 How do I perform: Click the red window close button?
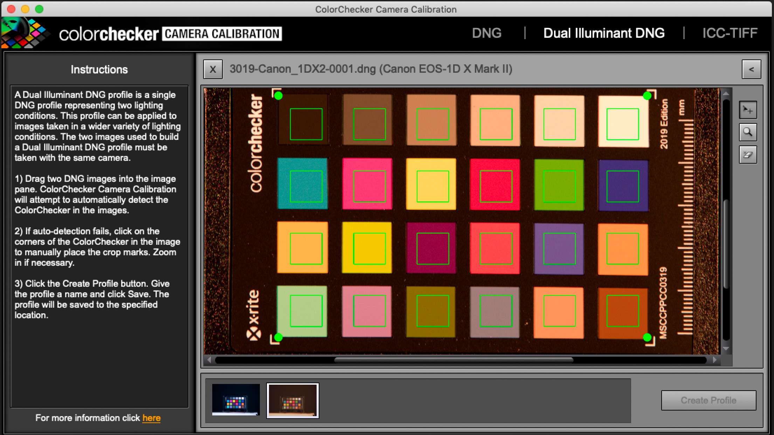coord(11,9)
